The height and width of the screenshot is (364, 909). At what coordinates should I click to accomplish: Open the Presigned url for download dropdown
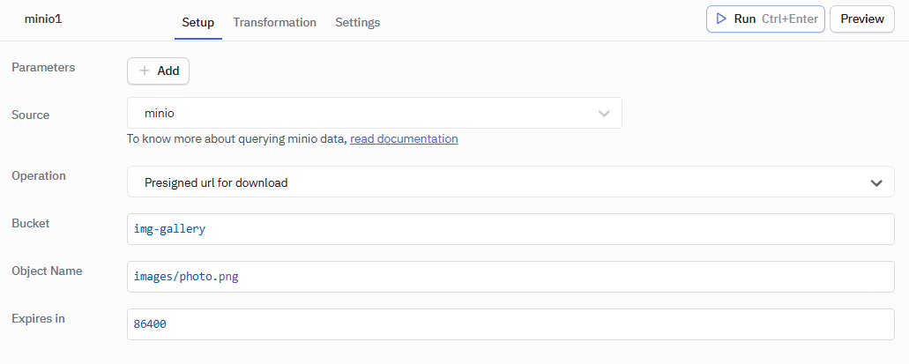[503, 182]
